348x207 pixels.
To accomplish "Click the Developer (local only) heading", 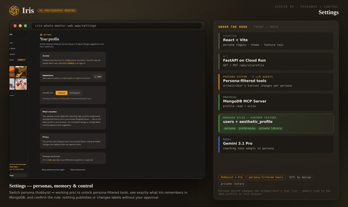I will point(51,156).
